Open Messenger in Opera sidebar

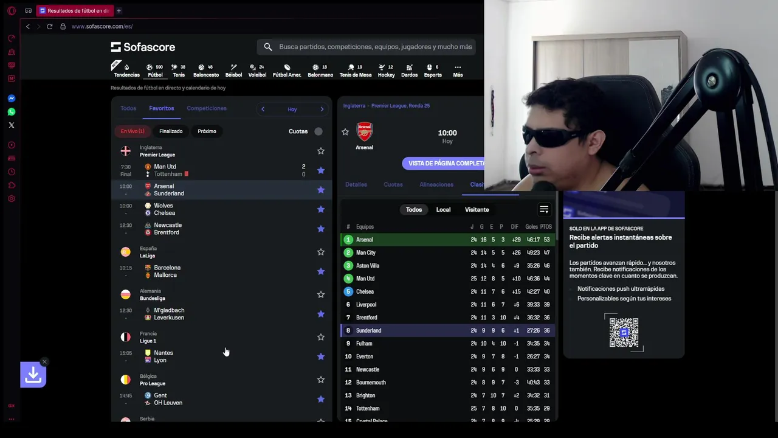click(12, 99)
